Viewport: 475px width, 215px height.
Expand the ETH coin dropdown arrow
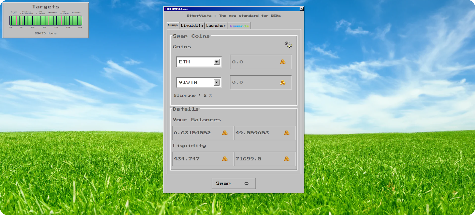217,62
